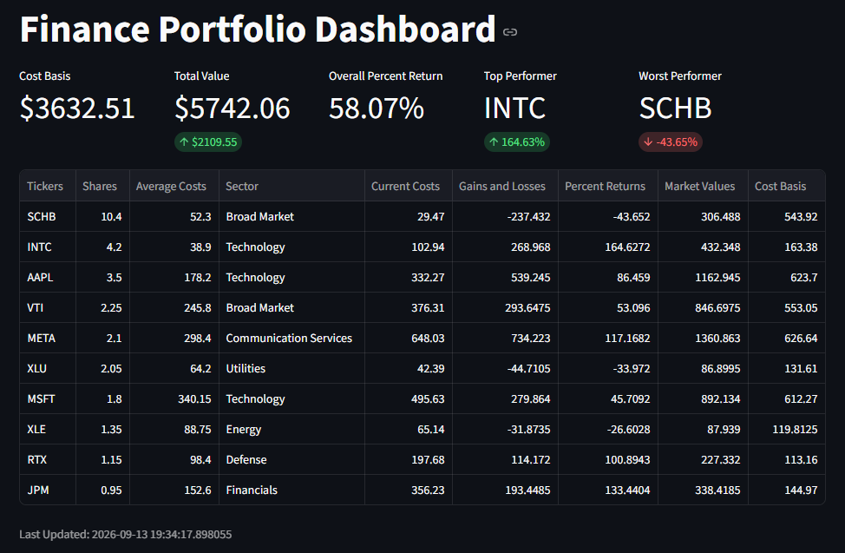Select the VTI ticker cell
The height and width of the screenshot is (553, 845).
(48, 307)
